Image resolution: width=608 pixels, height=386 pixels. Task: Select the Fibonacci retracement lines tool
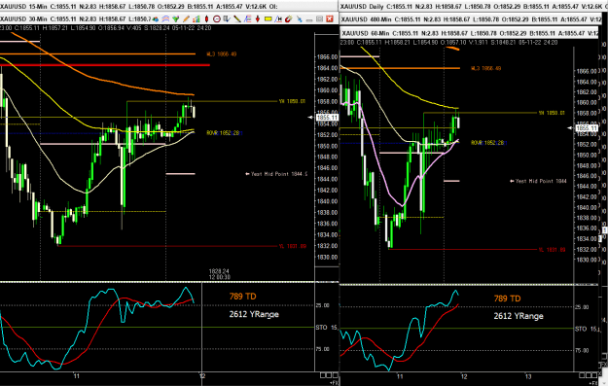[247, 19]
